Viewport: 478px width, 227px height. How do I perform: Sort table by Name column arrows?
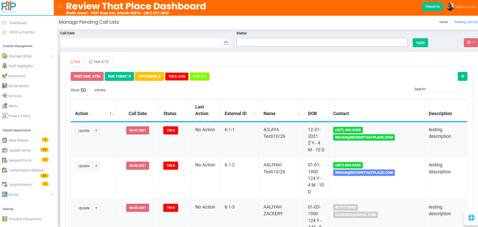tap(299, 114)
